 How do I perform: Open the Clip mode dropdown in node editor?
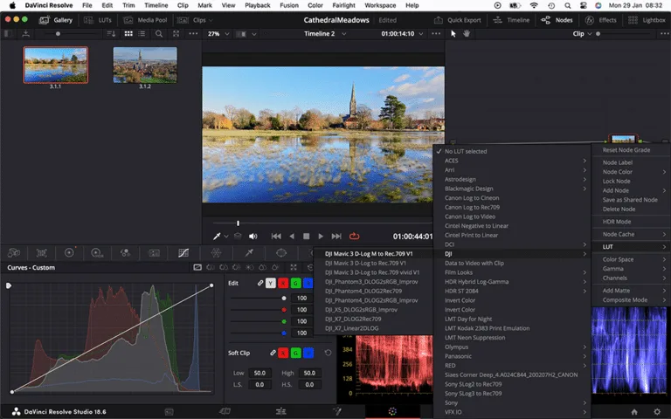coord(583,33)
